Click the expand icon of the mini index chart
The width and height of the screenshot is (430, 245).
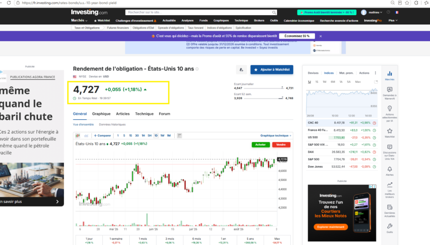(x=376, y=82)
